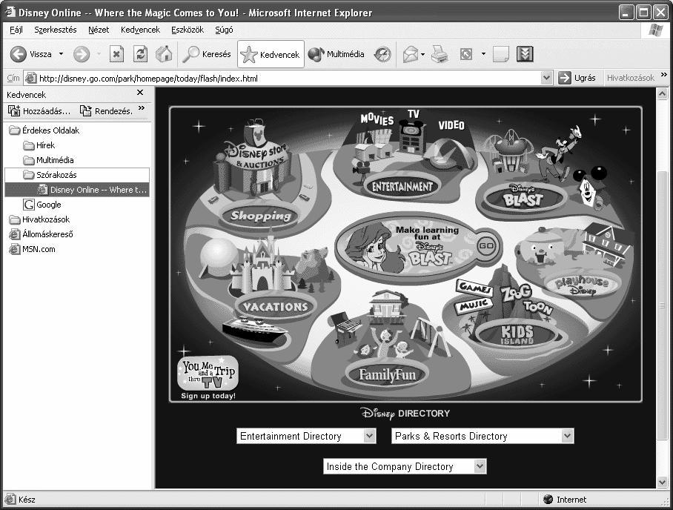Open the MSN.com favorite

pos(32,249)
